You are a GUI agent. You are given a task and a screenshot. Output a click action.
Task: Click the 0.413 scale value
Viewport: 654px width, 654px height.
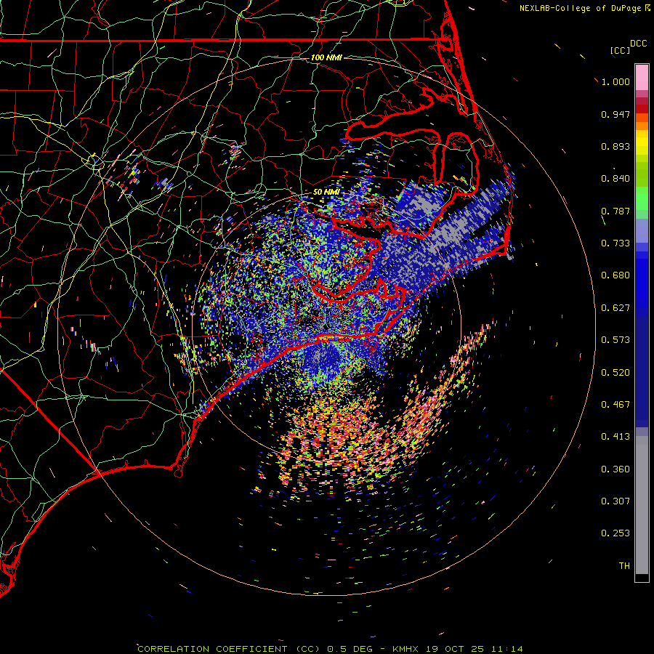coord(615,437)
